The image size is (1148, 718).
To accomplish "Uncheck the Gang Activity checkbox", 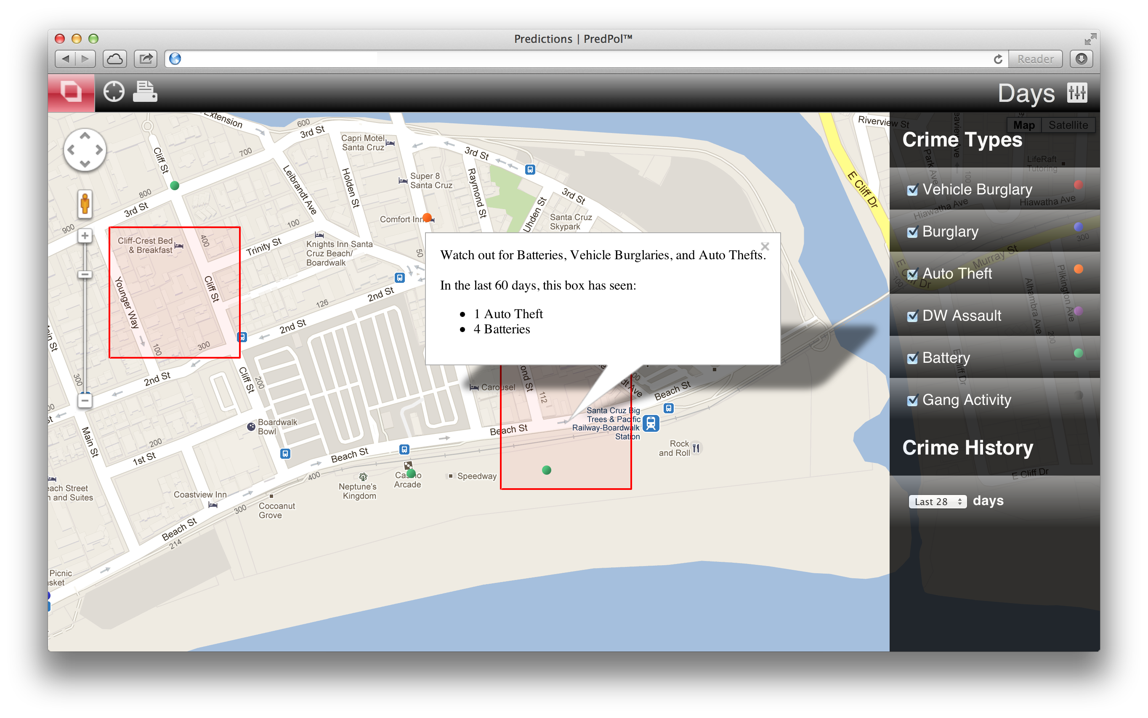I will pos(912,400).
